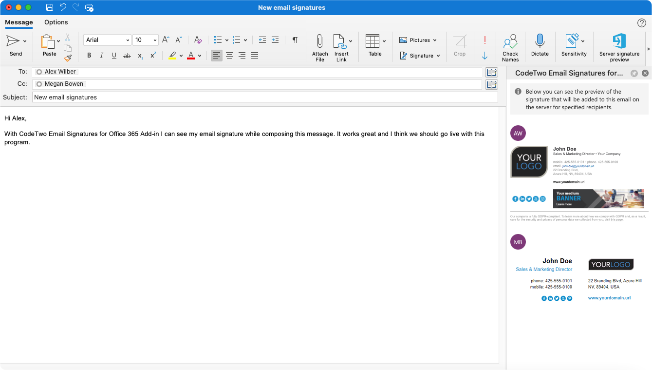Image resolution: width=652 pixels, height=370 pixels.
Task: Start Dictate voice input
Action: coord(540,46)
